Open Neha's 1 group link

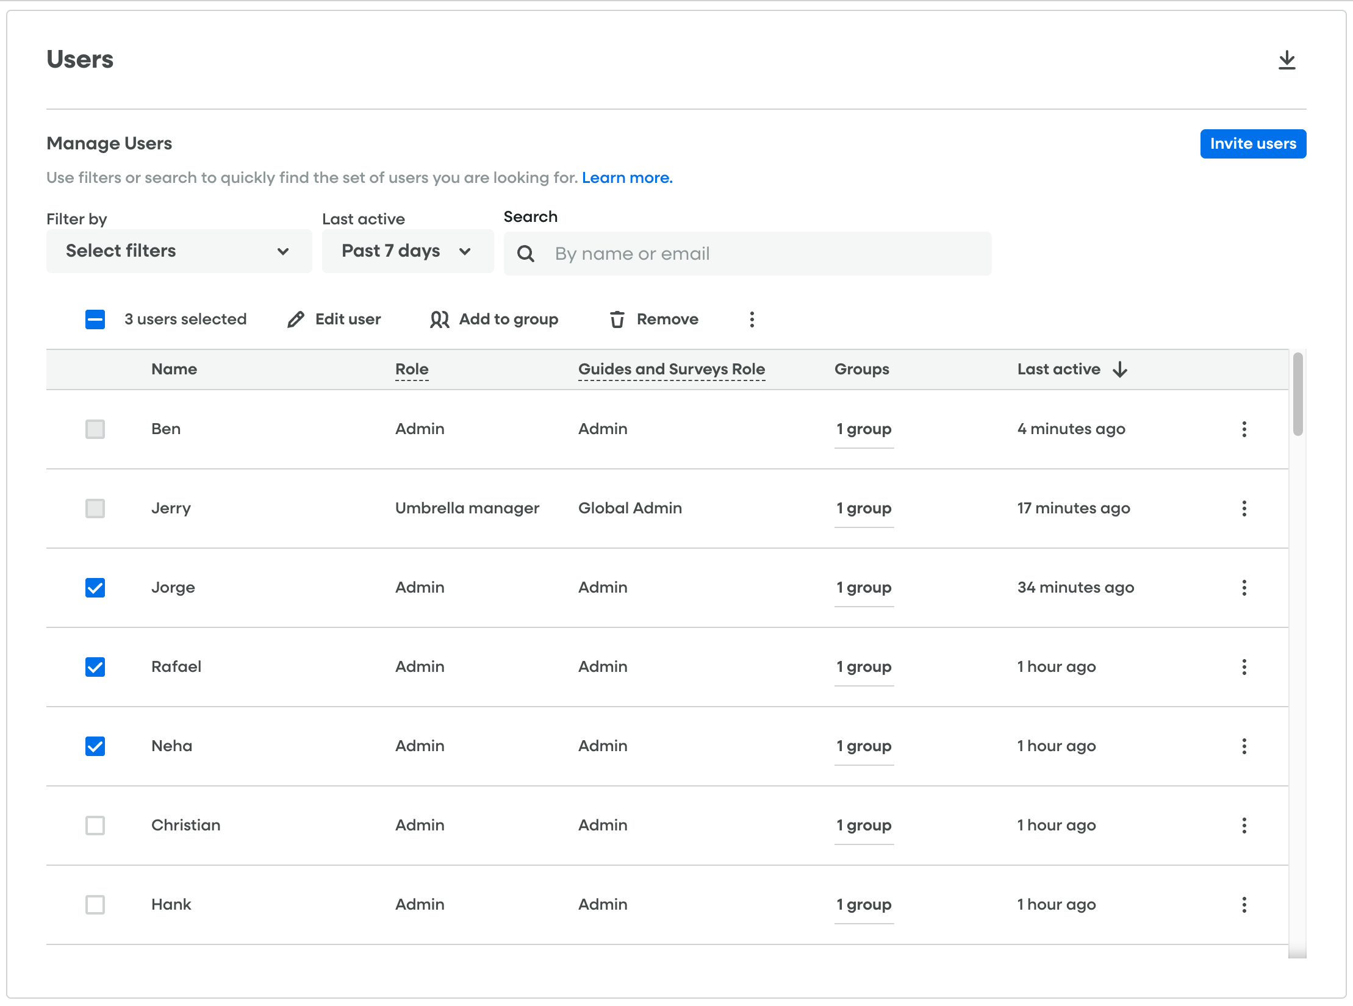pos(864,746)
